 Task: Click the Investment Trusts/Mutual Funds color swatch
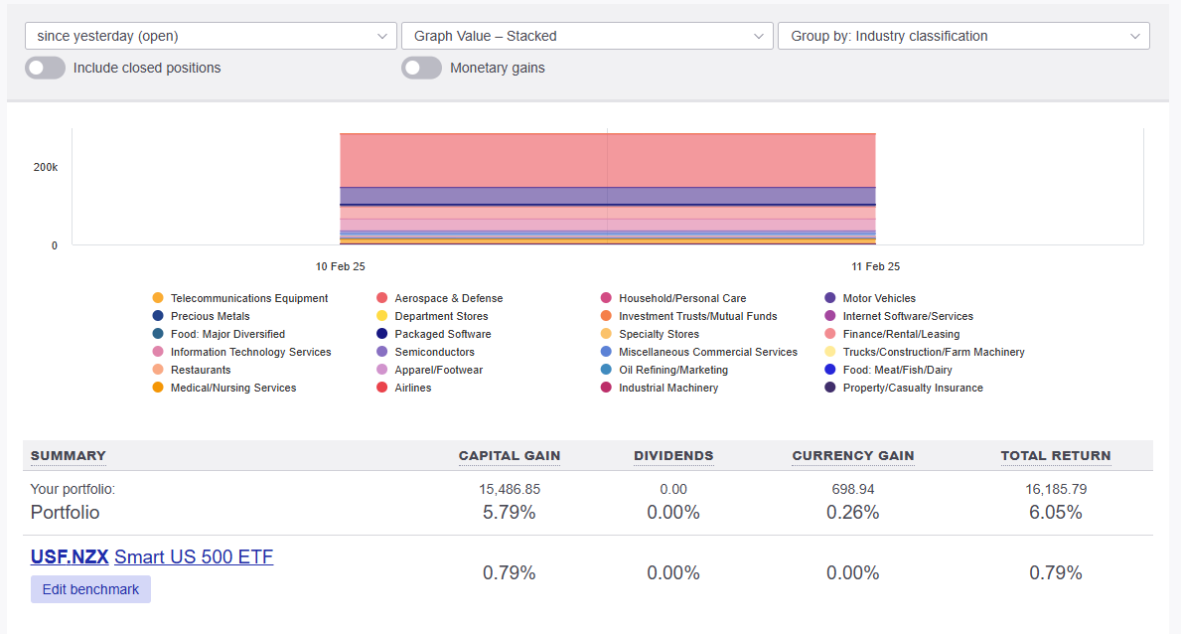[606, 316]
